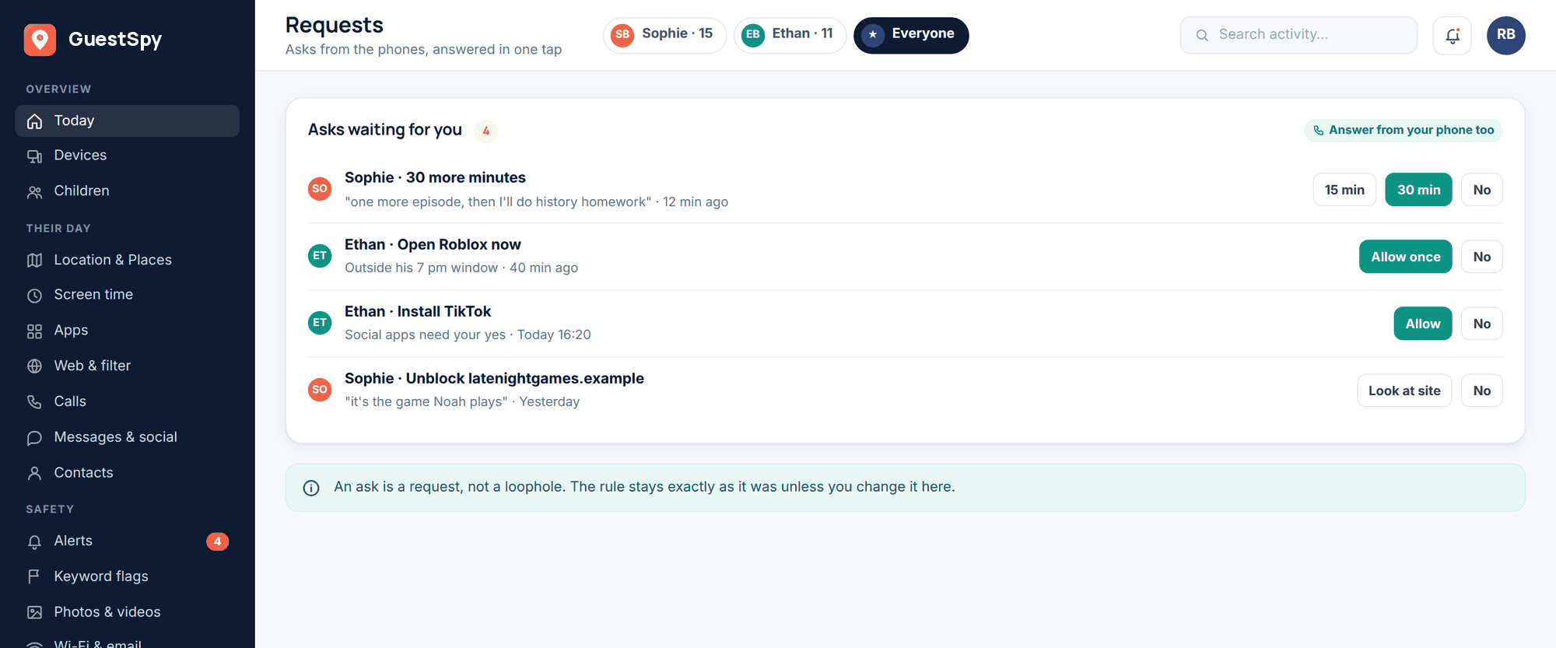This screenshot has width=1556, height=648.
Task: Click "Ethan · Install TikTok" title
Action: point(418,311)
